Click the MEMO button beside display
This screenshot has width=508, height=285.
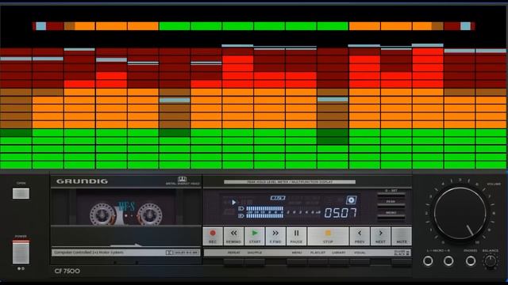(x=391, y=218)
